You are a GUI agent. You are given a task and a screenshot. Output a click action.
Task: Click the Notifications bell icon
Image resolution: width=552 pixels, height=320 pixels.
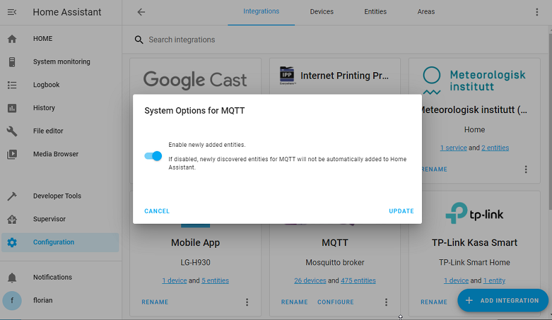point(12,277)
